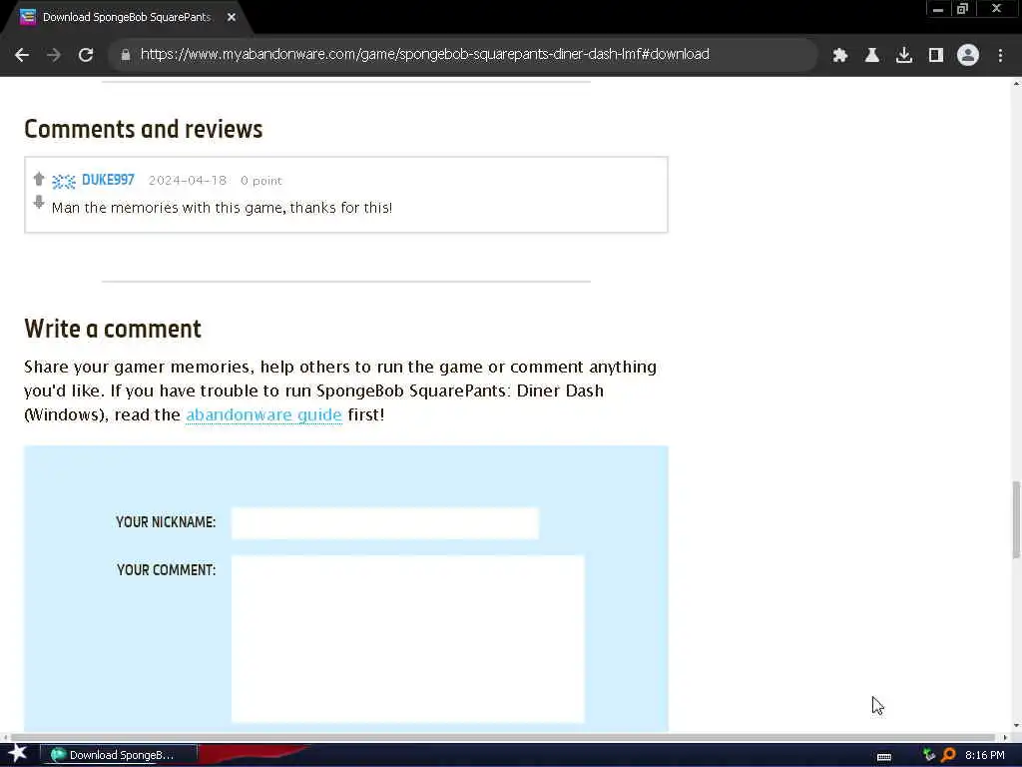Click the DUKE997 avatar pattern icon

64,182
